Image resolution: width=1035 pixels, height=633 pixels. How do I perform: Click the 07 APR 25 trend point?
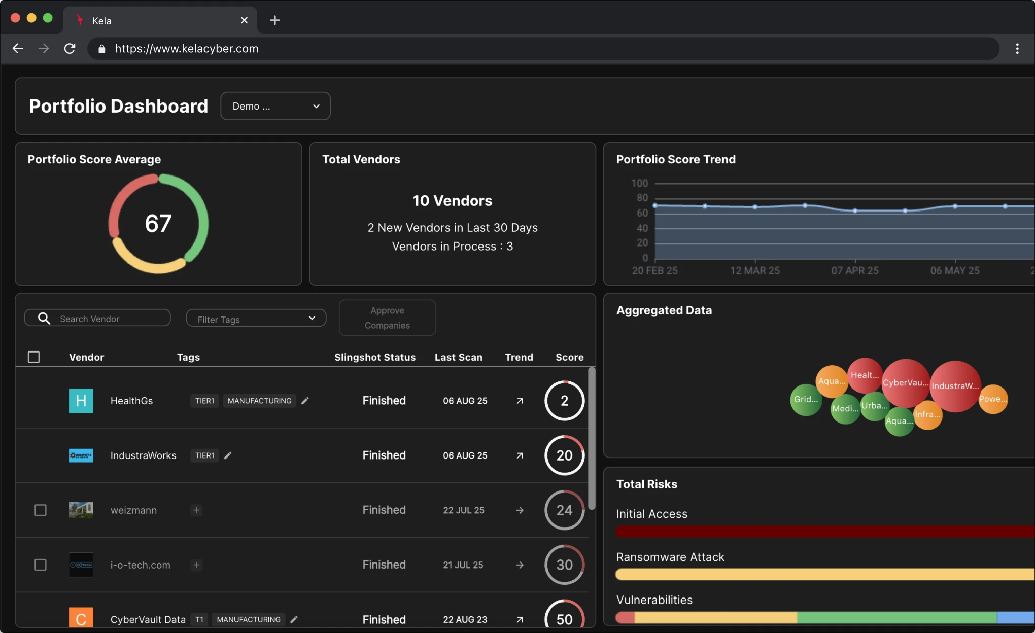tap(855, 210)
